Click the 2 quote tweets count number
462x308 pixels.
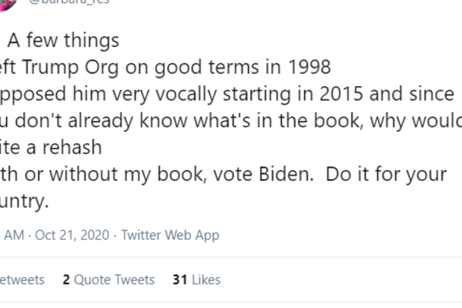point(66,280)
